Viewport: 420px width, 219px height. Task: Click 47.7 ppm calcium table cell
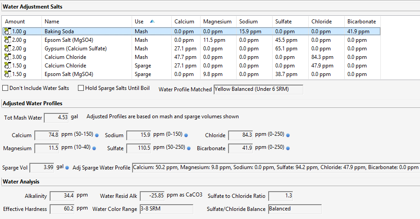(x=185, y=57)
